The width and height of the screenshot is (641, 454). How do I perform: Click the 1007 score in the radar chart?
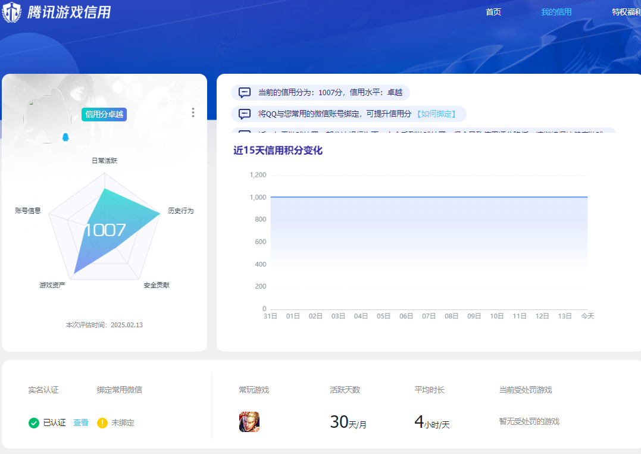[x=105, y=230]
